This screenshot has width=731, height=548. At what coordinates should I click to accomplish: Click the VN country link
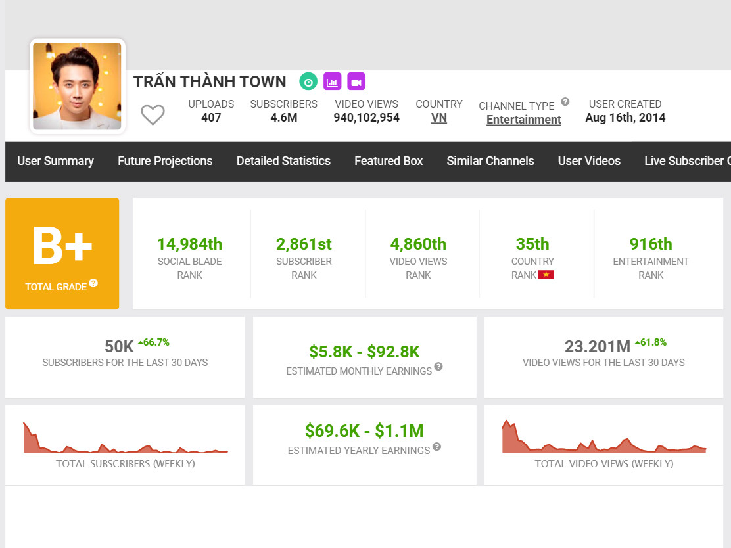point(438,118)
